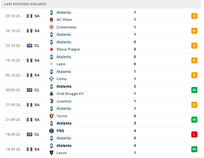Click the green W badge for the Club Brugge match
This screenshot has width=204, height=158.
pyautogui.click(x=194, y=90)
